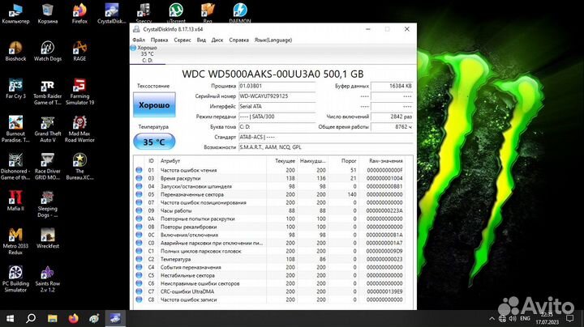
Task: Select status circle of Температура C2 row
Action: pyautogui.click(x=139, y=258)
